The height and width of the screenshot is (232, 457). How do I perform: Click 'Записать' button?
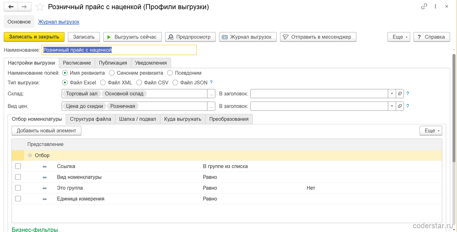tap(84, 37)
